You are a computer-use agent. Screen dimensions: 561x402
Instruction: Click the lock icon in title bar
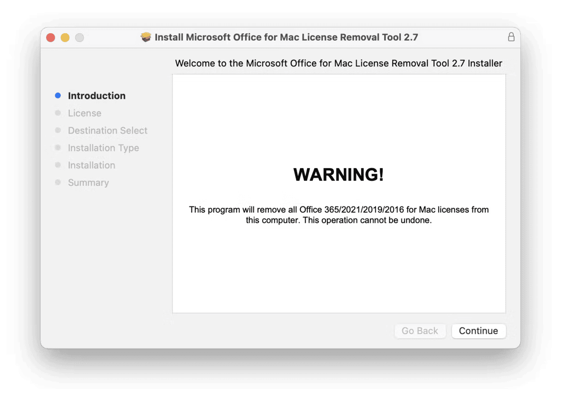tap(511, 37)
